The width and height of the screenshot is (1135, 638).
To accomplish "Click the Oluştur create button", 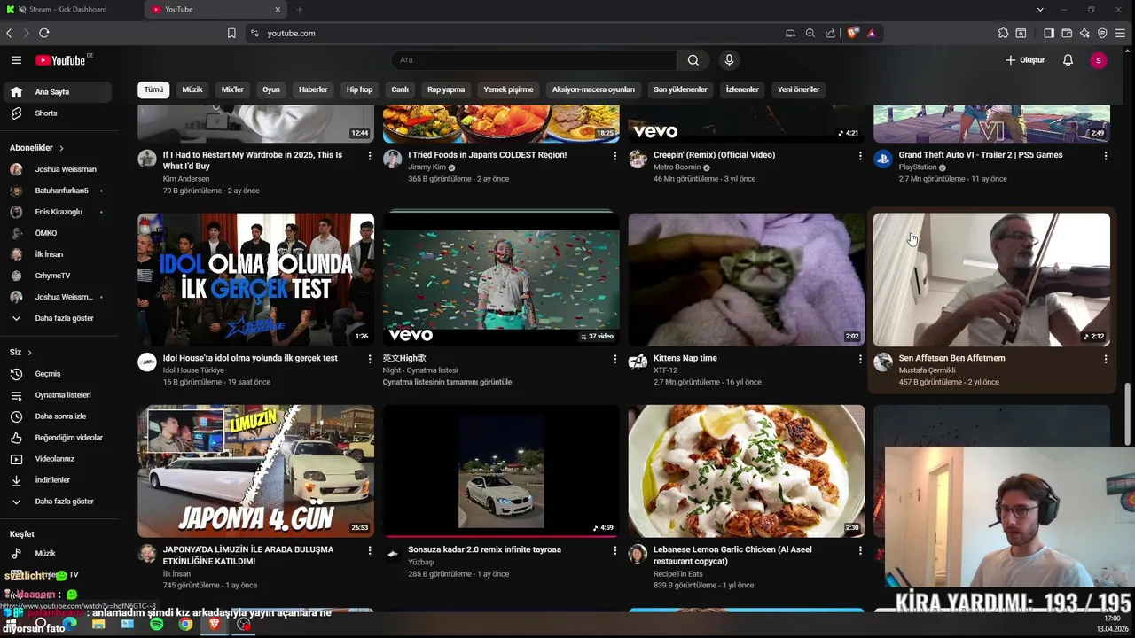I will tap(1025, 60).
